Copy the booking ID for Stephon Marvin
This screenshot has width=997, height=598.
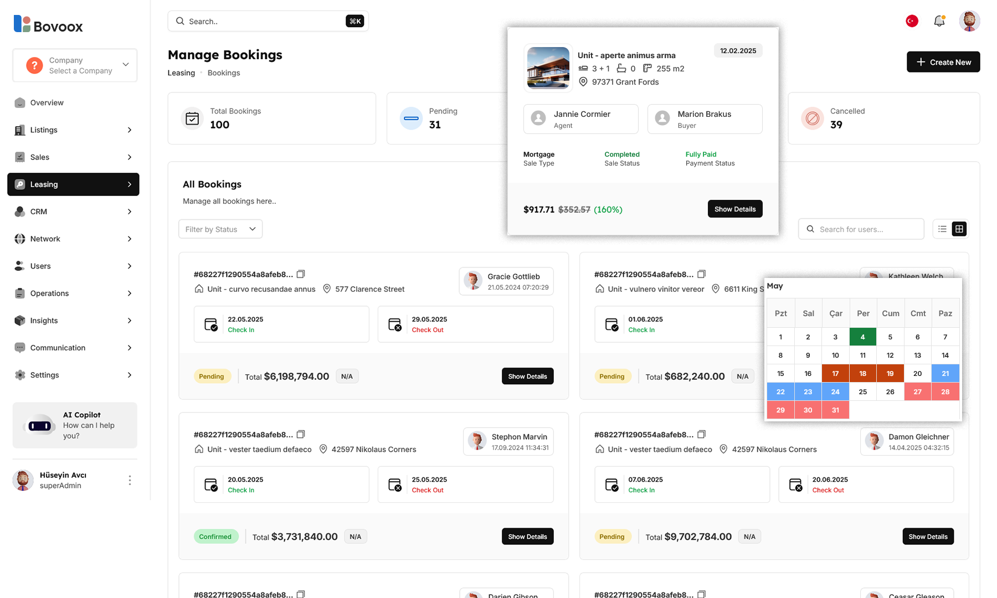301,435
